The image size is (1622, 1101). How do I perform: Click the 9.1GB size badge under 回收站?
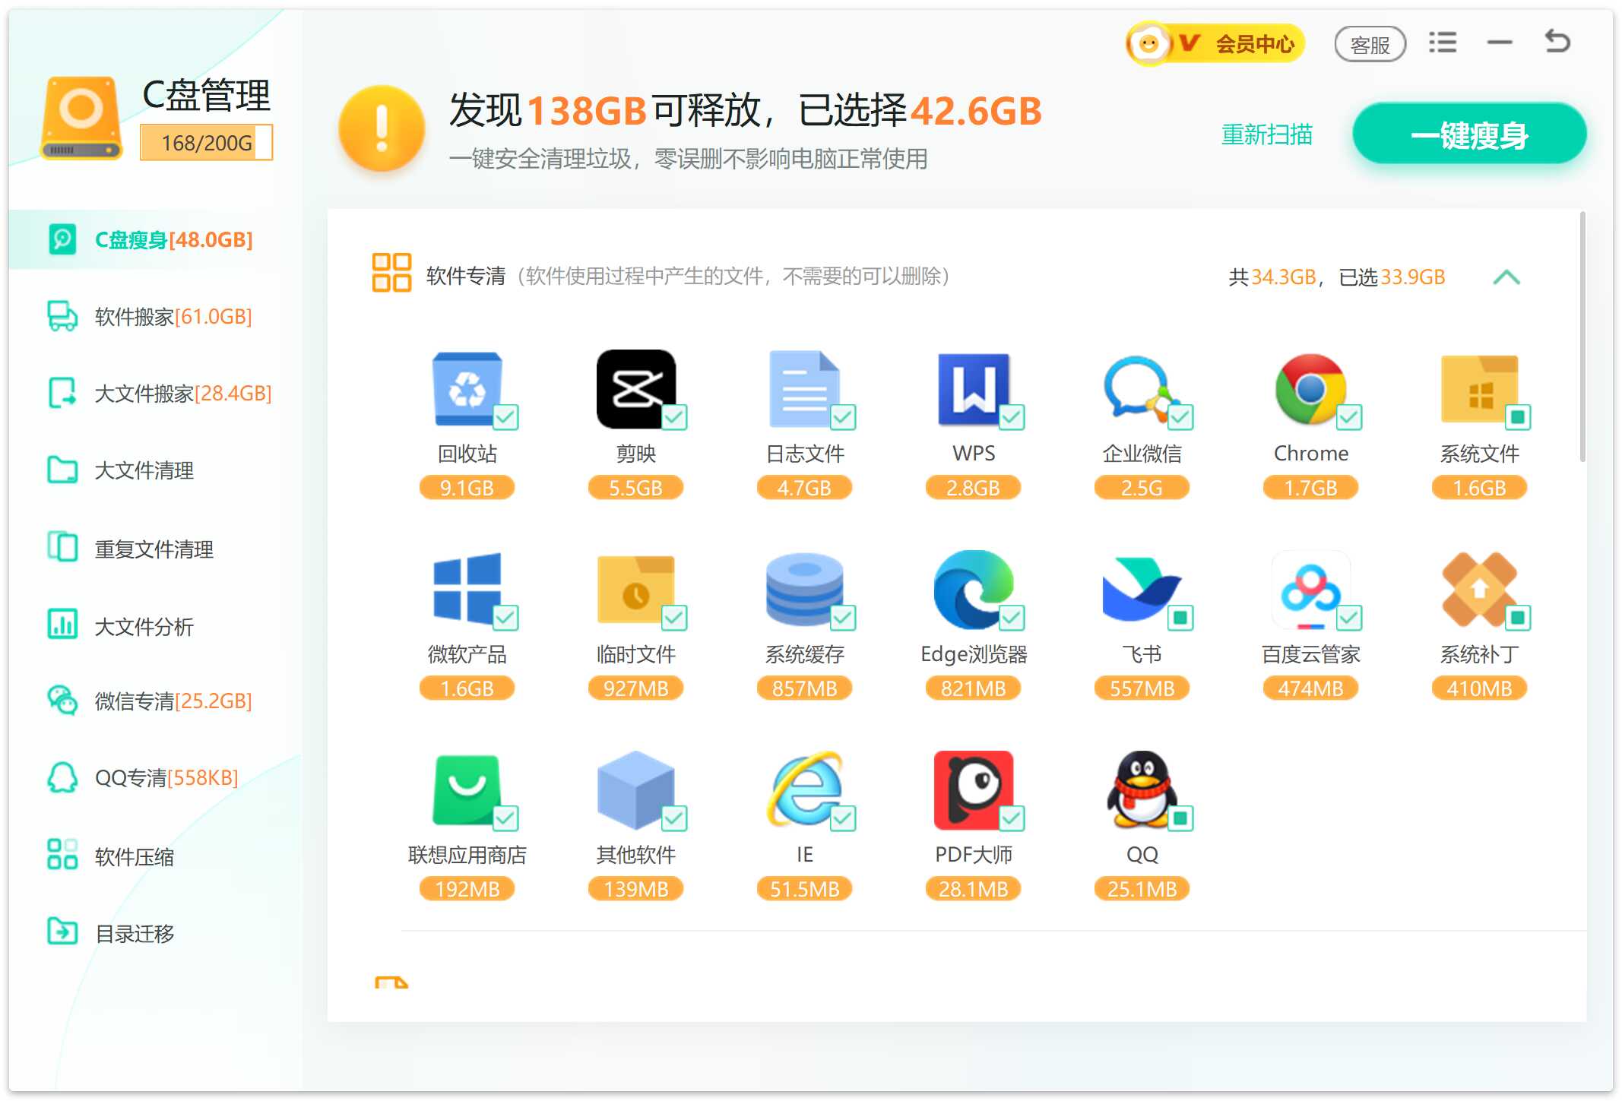click(x=467, y=488)
